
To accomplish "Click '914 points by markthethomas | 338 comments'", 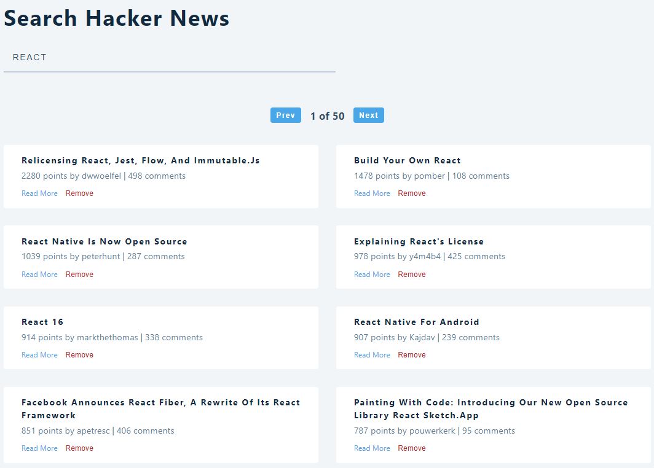I will (112, 337).
